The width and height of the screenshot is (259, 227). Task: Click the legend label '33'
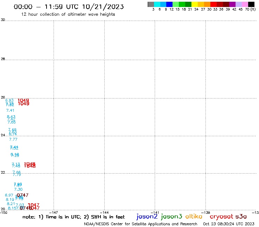(215, 9)
